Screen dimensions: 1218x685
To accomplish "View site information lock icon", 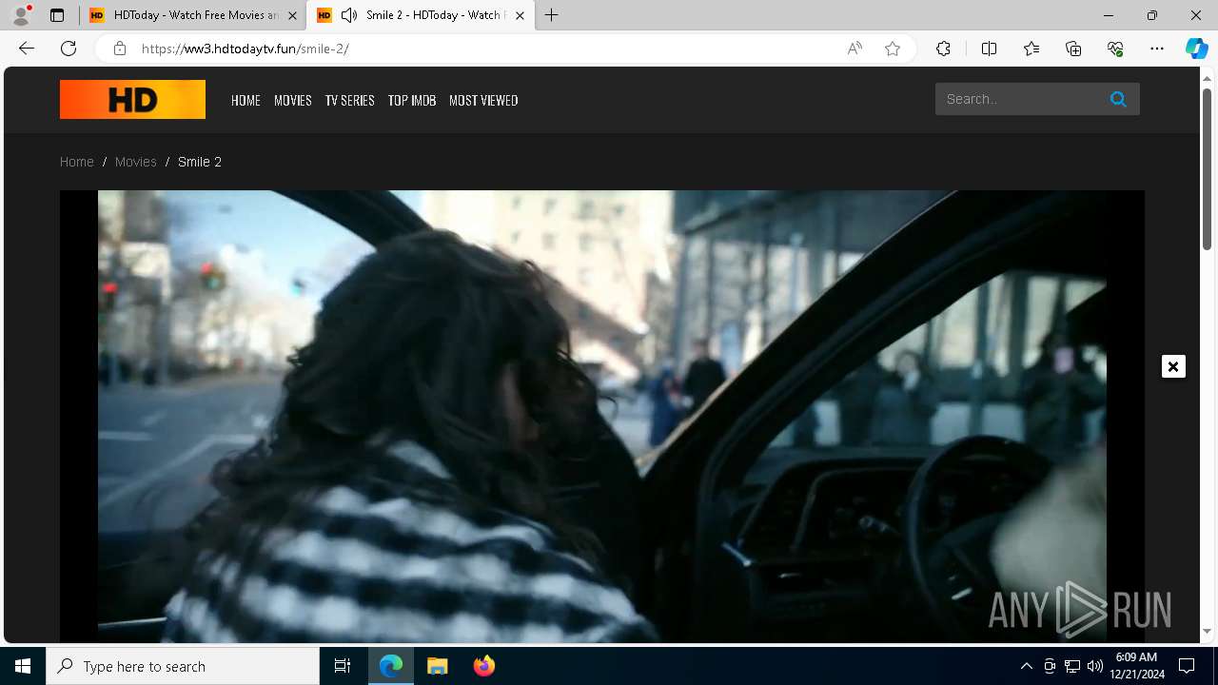I will coord(120,49).
